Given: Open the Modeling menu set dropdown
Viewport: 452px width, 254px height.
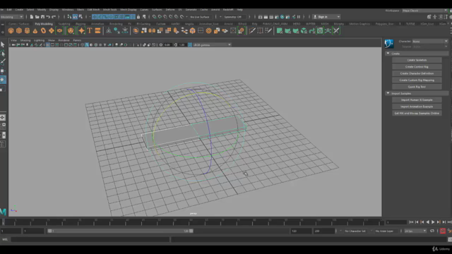Looking at the screenshot, I should pyautogui.click(x=12, y=17).
